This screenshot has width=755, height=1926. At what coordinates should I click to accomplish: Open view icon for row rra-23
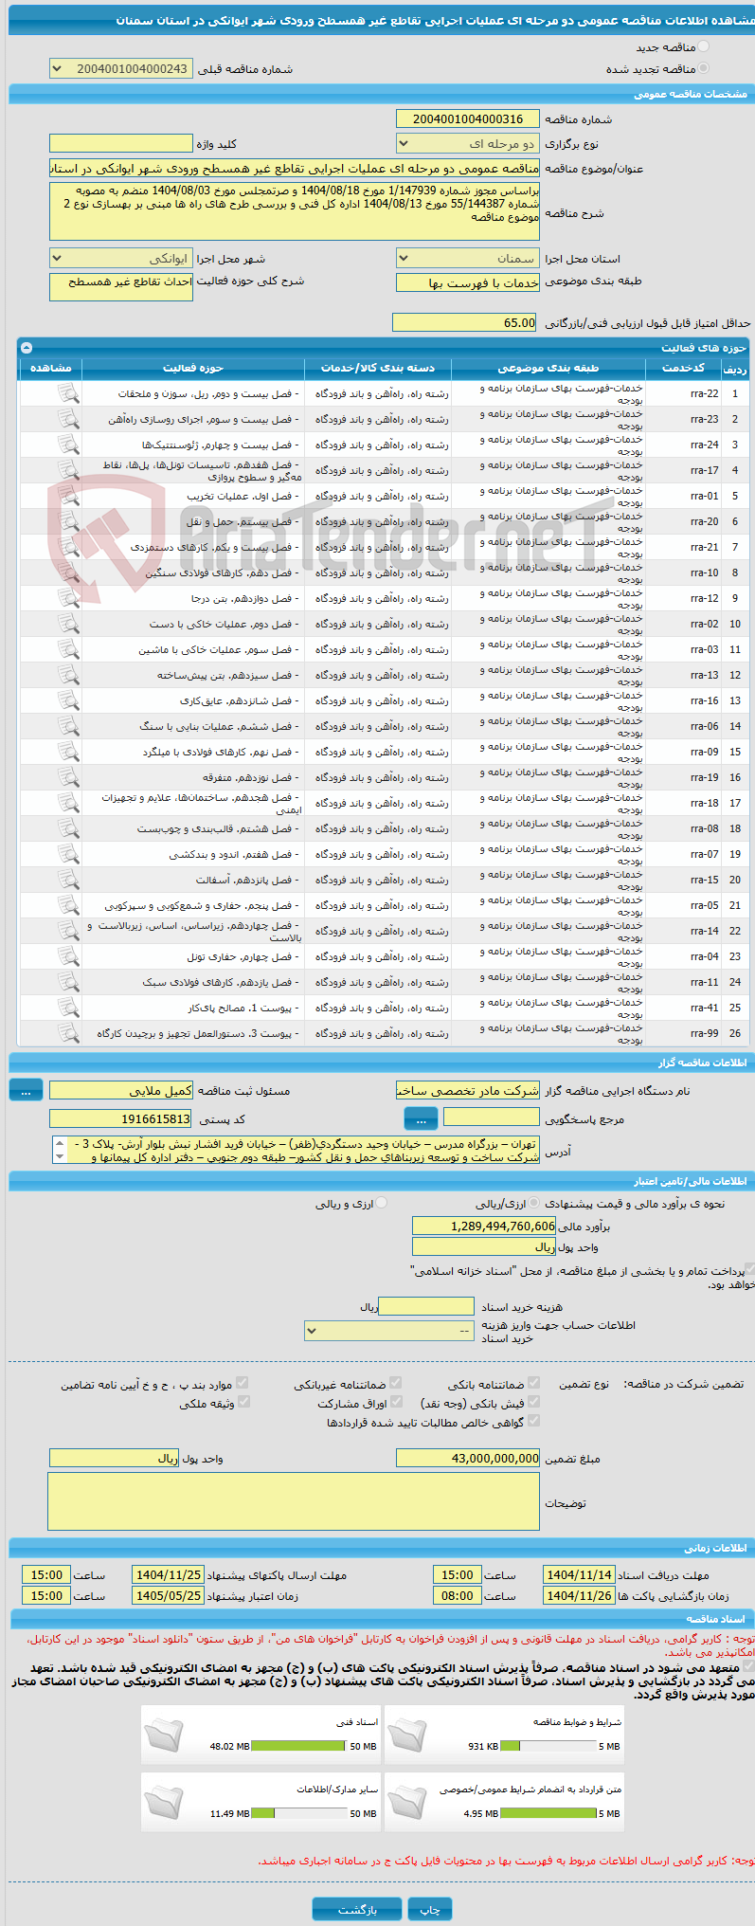click(x=68, y=419)
